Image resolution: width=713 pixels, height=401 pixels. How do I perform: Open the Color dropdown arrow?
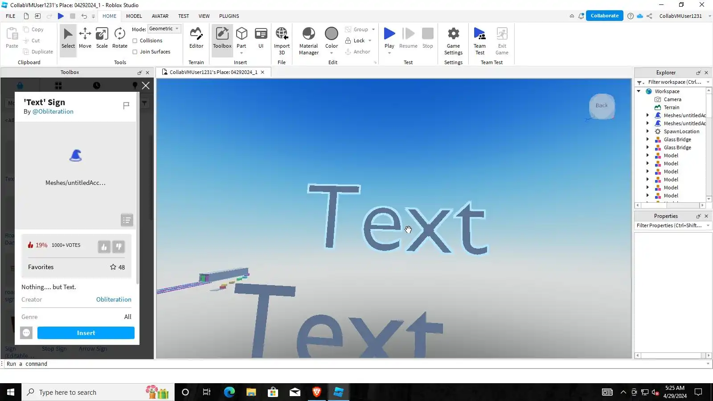pos(332,53)
